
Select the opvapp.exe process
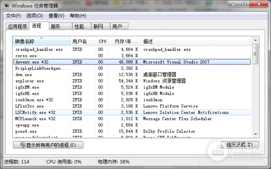coord(132,125)
